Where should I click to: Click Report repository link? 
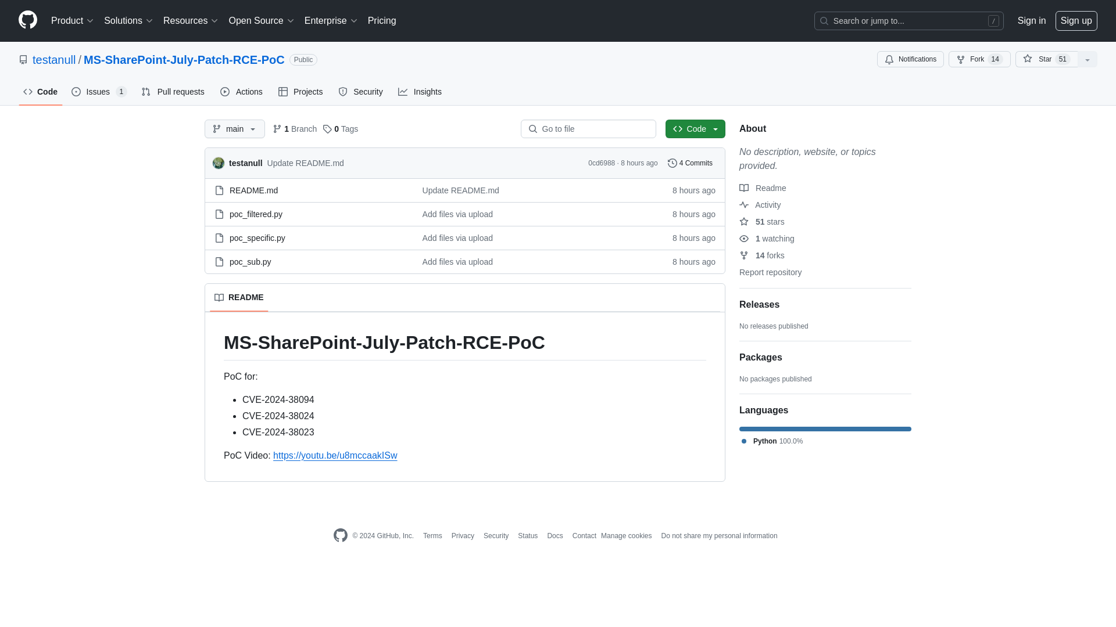(x=770, y=272)
